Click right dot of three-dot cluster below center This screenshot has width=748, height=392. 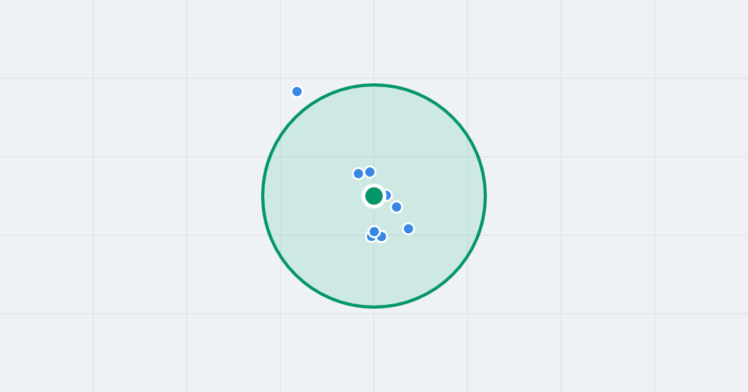[x=381, y=236]
